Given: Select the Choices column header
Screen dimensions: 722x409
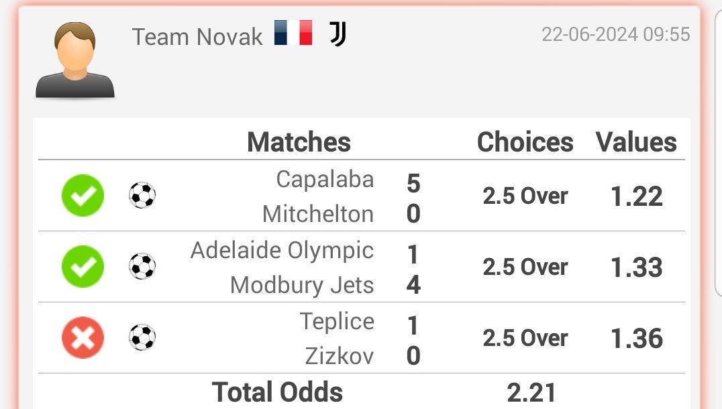Looking at the screenshot, I should click(525, 141).
